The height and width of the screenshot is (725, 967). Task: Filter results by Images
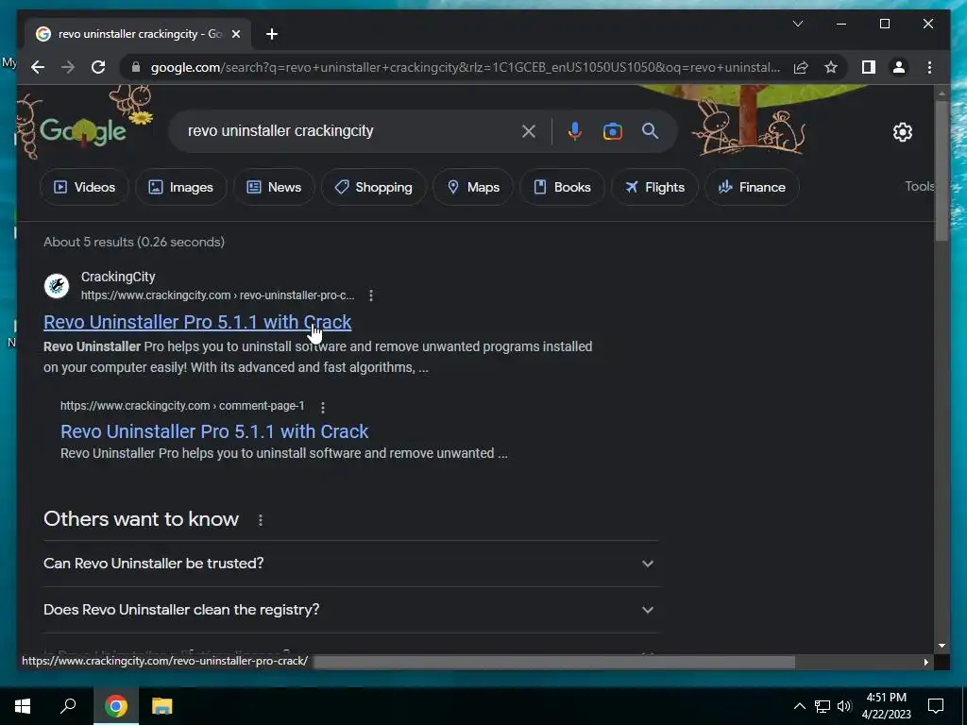(180, 187)
